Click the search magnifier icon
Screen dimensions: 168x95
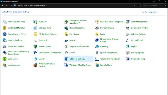point(165,5)
